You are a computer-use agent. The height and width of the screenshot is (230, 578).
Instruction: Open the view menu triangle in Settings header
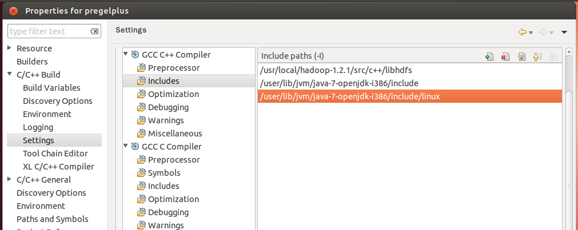click(x=564, y=33)
